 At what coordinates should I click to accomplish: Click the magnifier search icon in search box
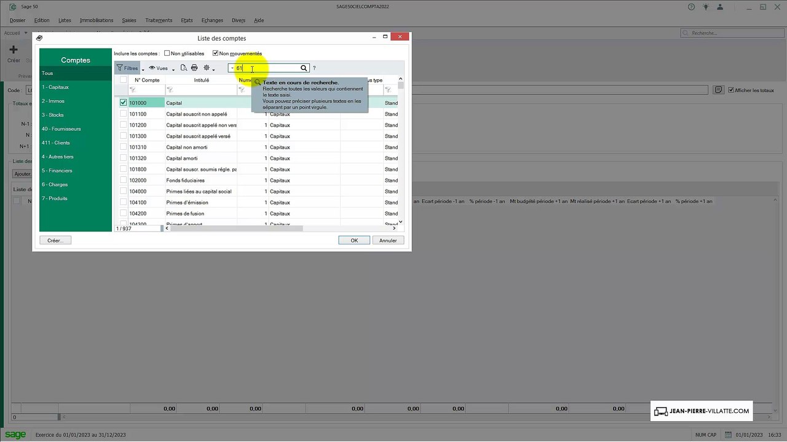(x=304, y=68)
